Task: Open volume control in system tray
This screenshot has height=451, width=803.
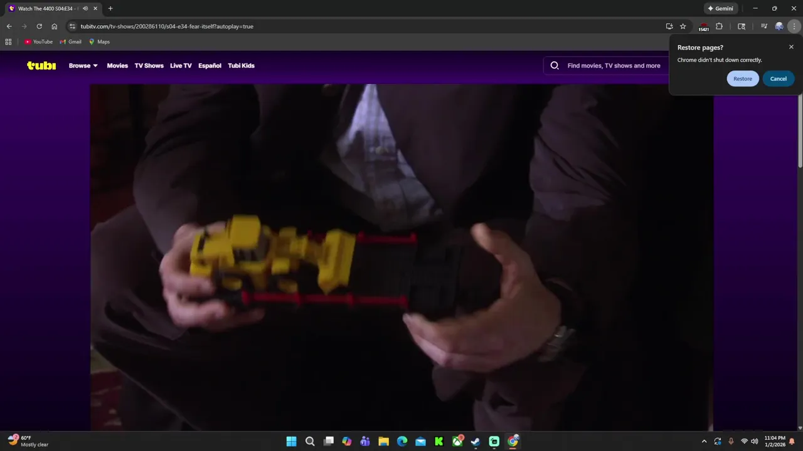Action: 755,442
